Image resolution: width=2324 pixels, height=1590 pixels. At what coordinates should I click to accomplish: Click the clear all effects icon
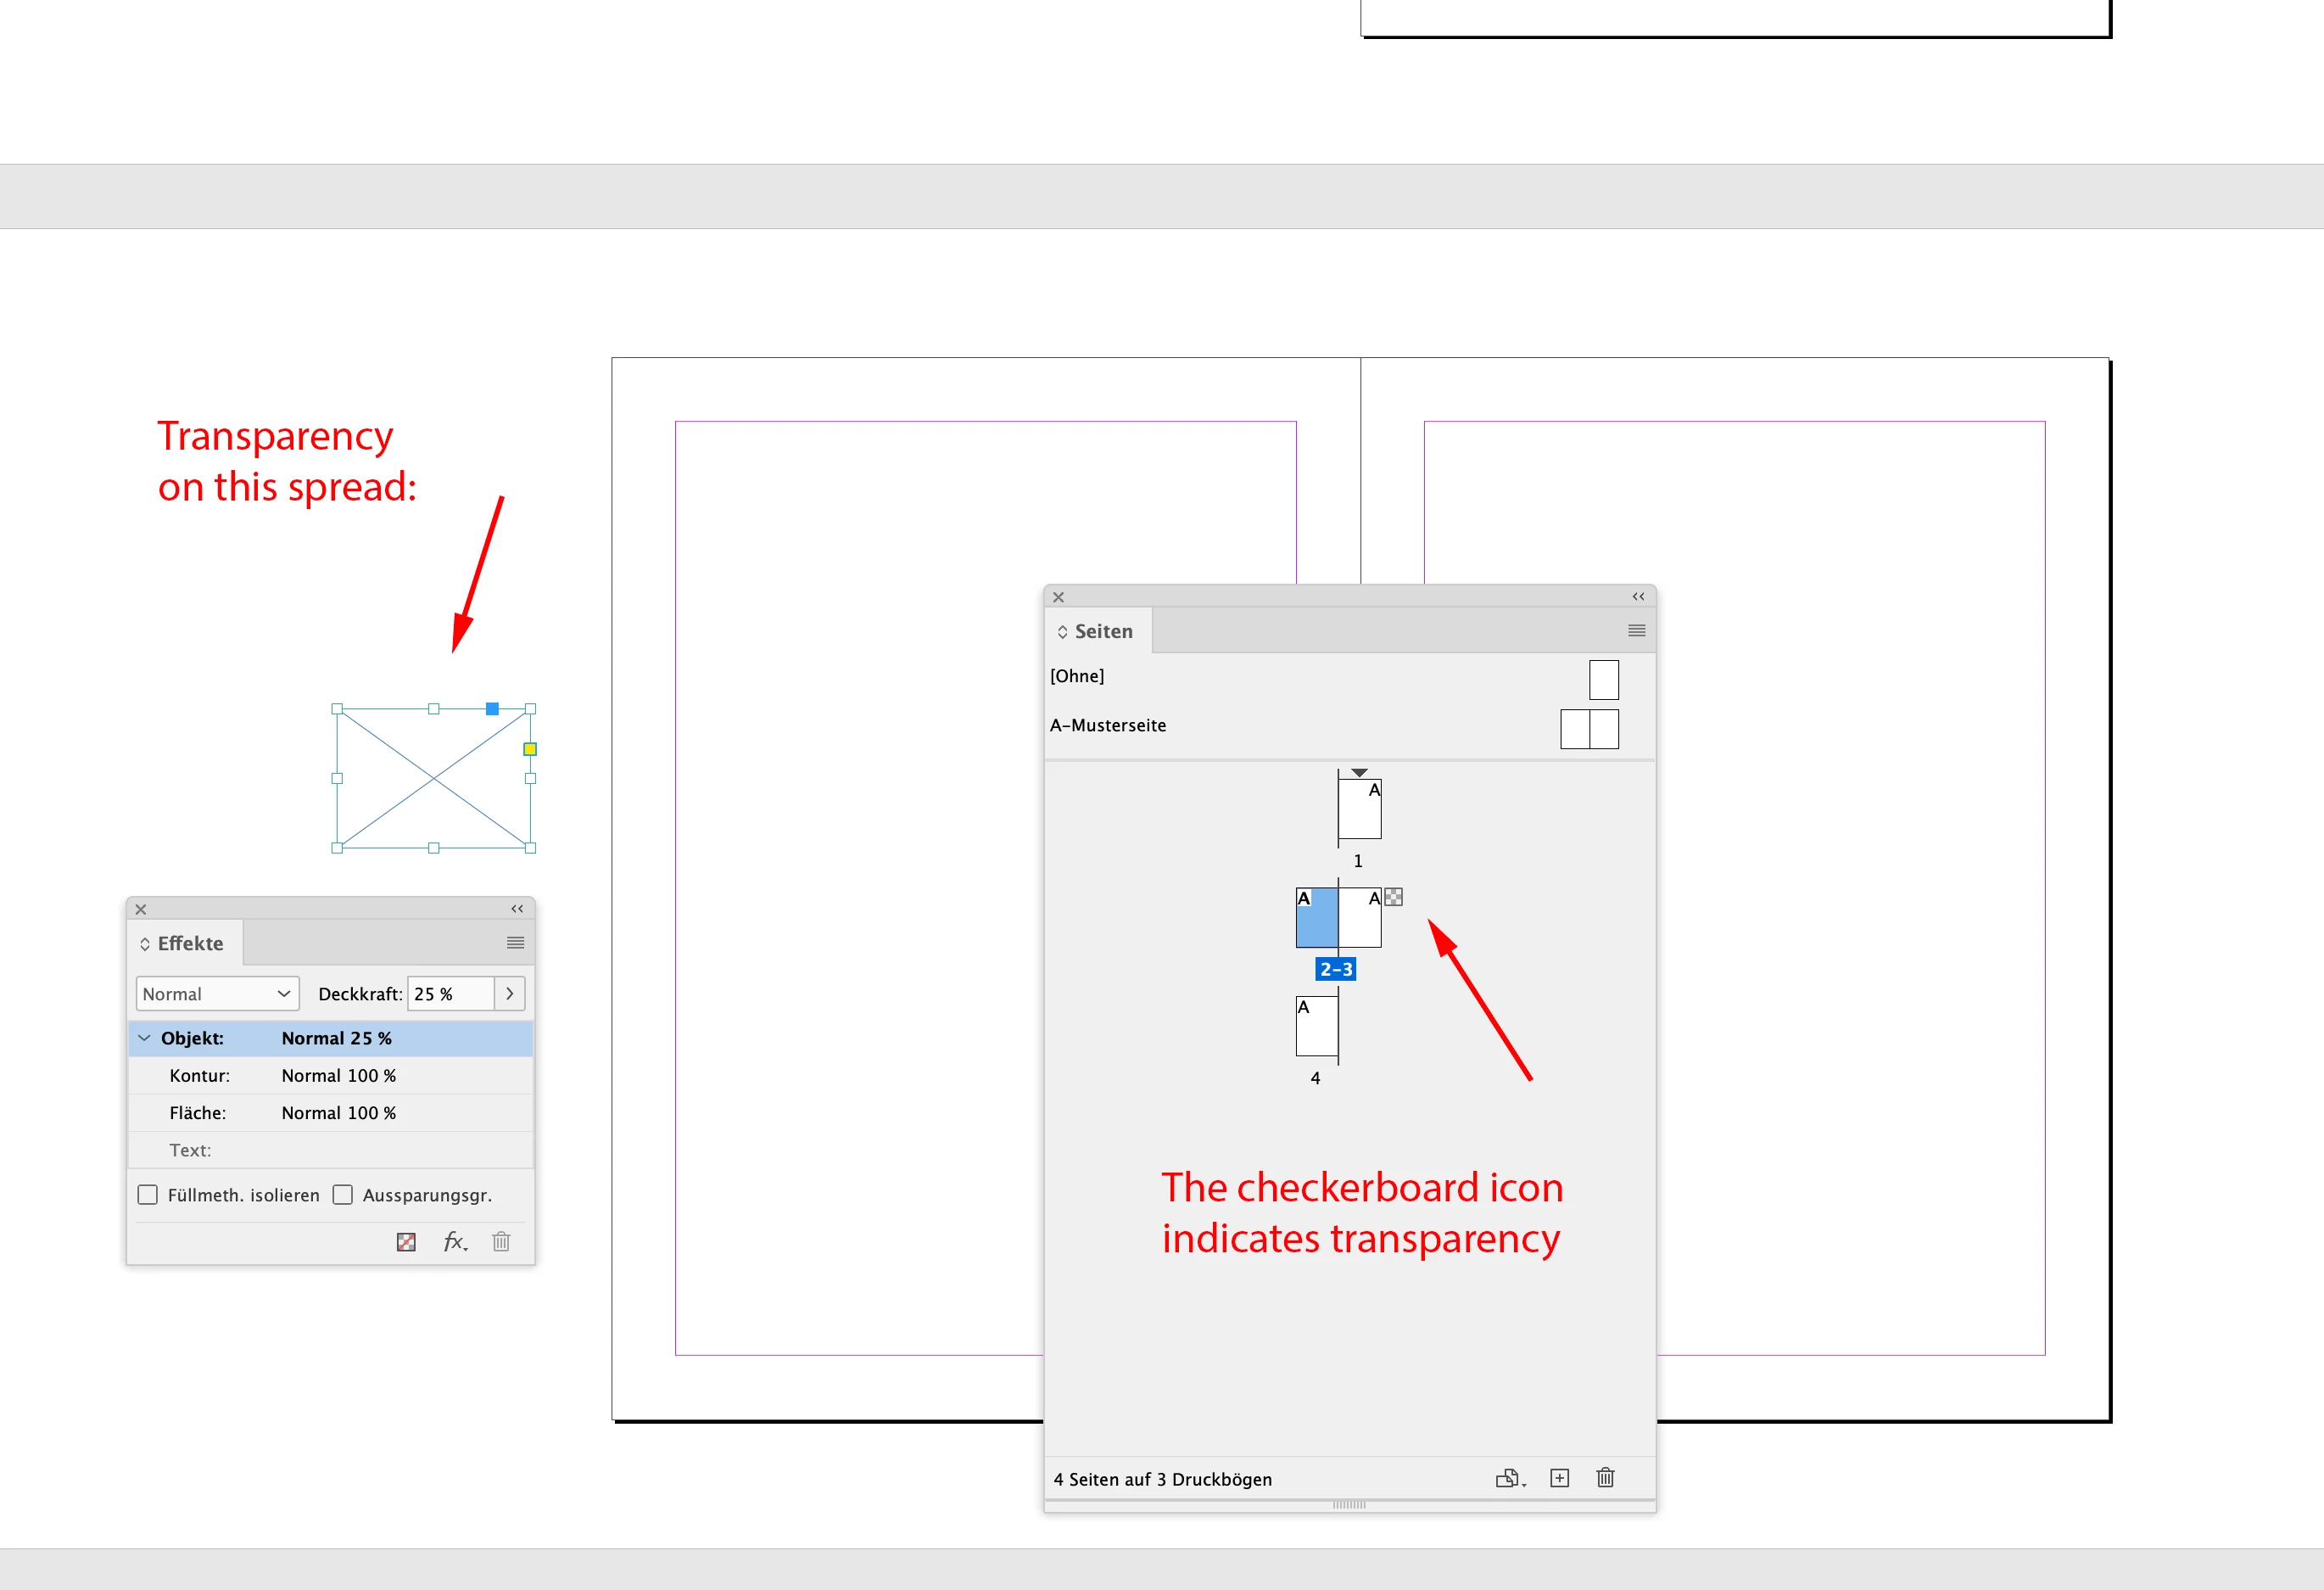click(x=406, y=1242)
